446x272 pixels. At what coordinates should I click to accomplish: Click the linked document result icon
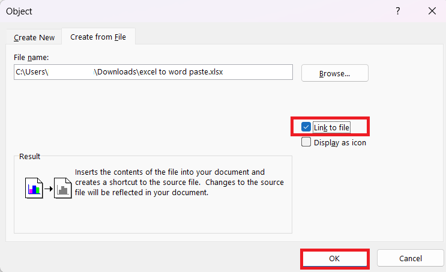[62, 188]
